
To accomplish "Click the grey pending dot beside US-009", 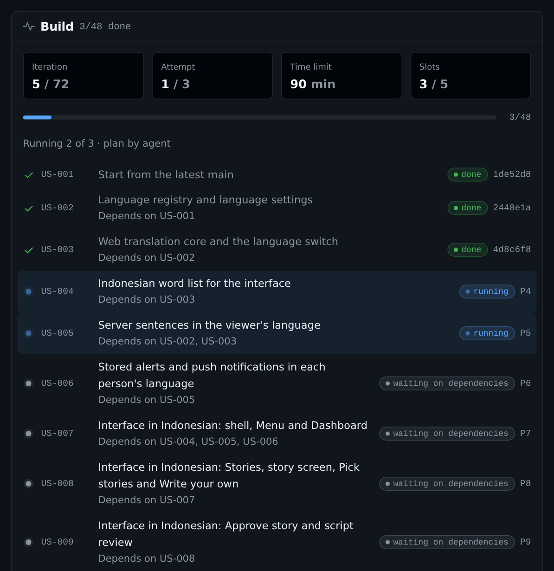I will (29, 542).
